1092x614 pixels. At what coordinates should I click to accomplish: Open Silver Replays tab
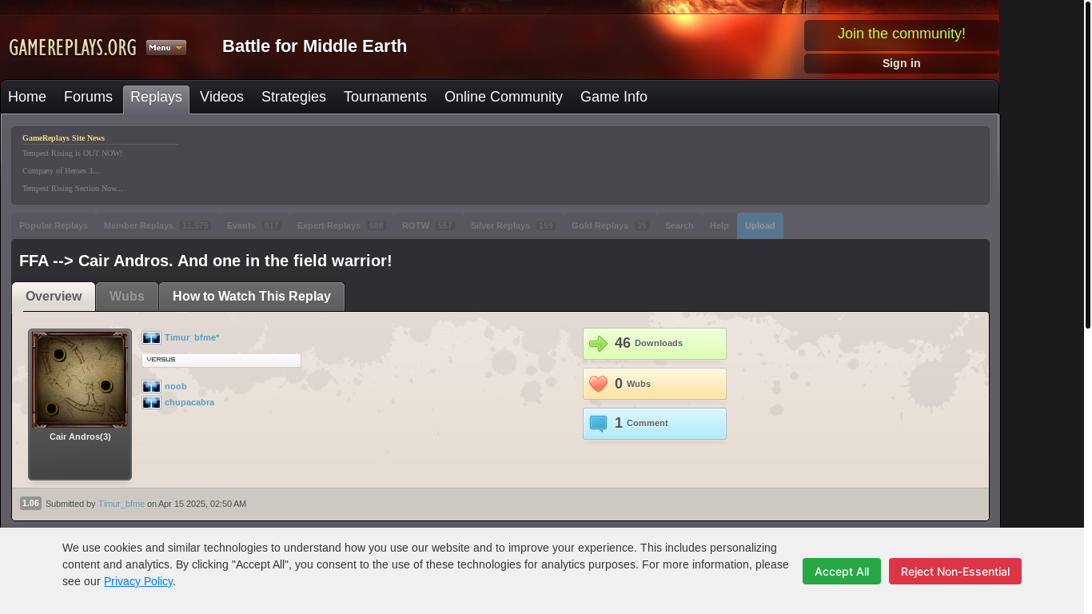513,226
